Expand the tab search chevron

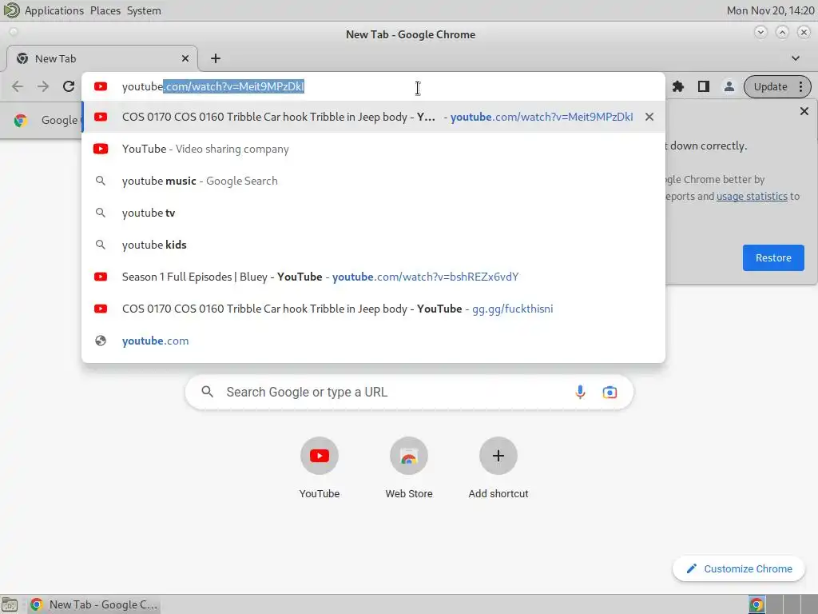(795, 58)
